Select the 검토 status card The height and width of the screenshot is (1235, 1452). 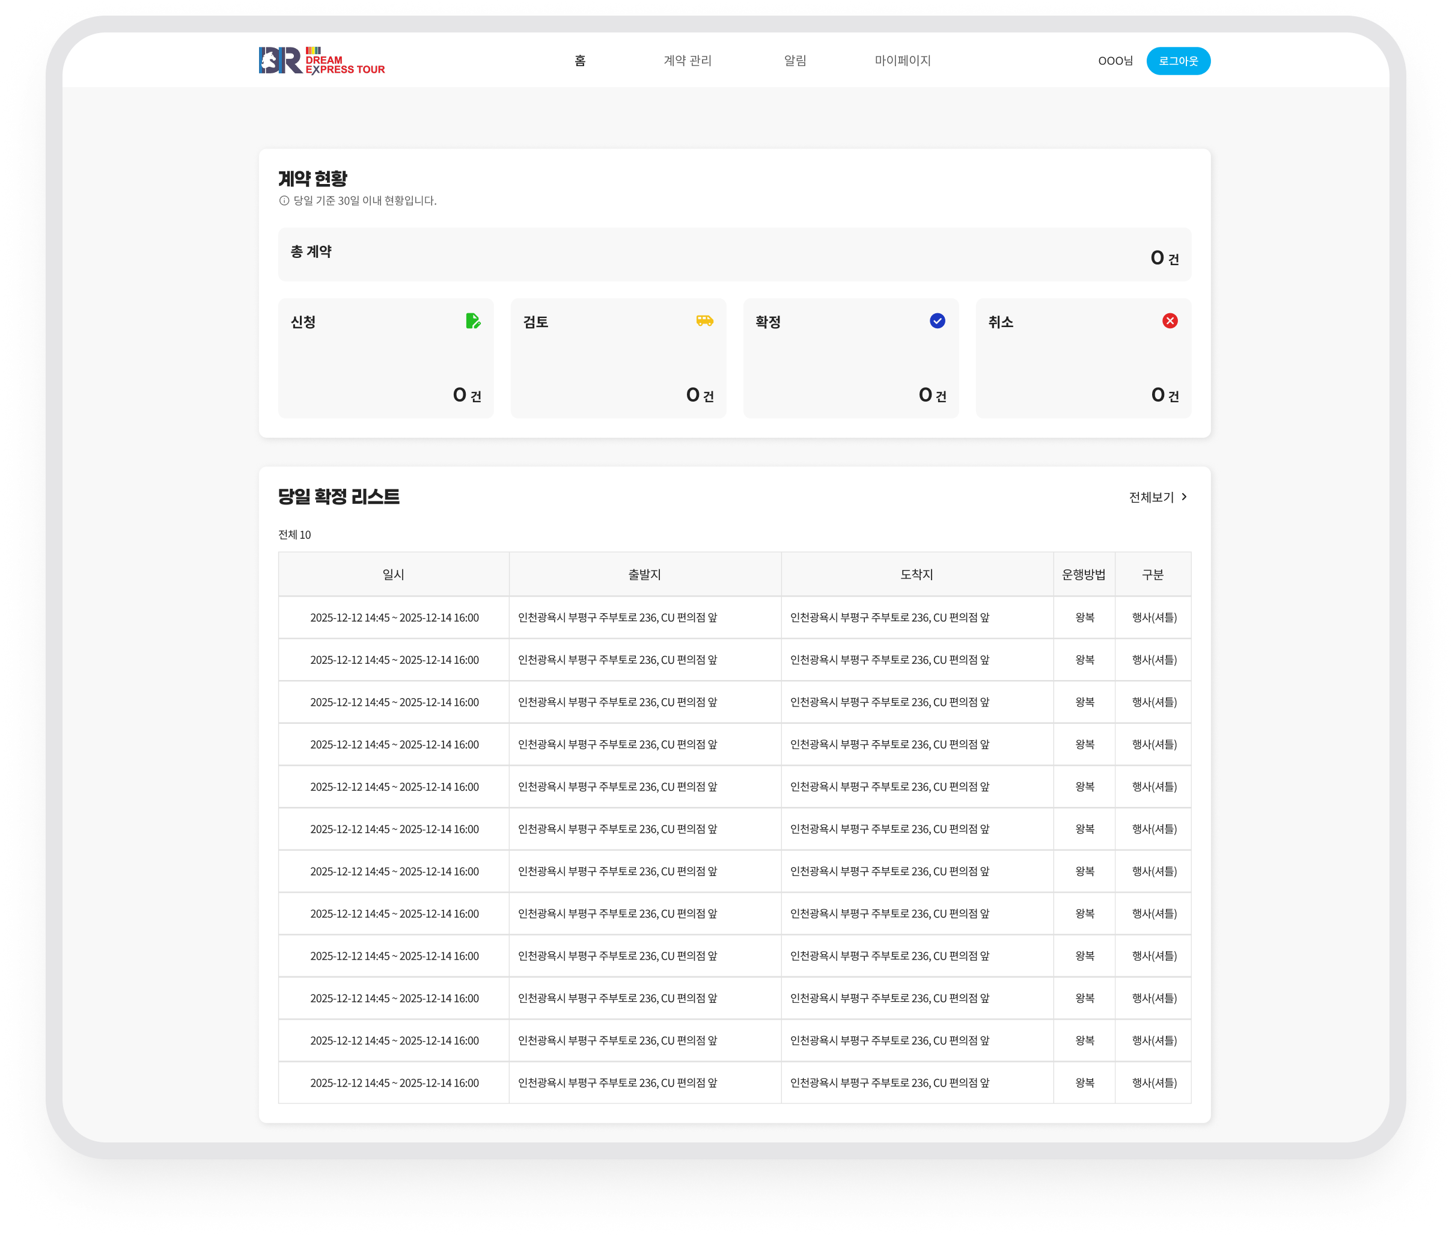[618, 358]
